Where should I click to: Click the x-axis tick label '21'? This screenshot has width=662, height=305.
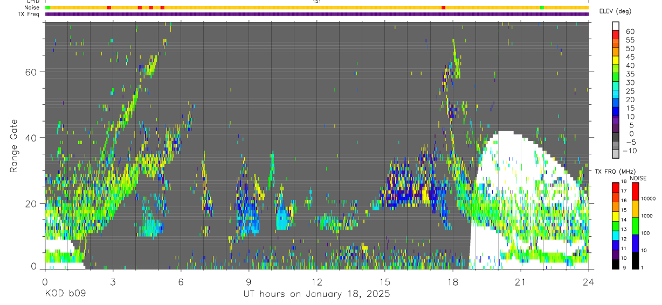point(521,281)
